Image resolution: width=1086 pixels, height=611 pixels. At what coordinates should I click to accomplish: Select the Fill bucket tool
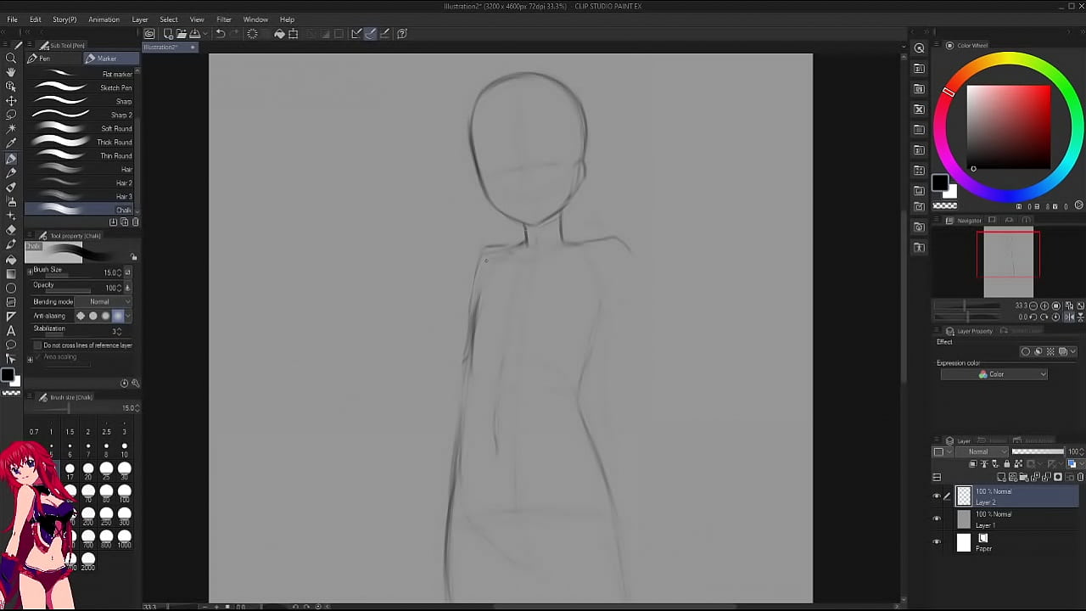pos(11,260)
